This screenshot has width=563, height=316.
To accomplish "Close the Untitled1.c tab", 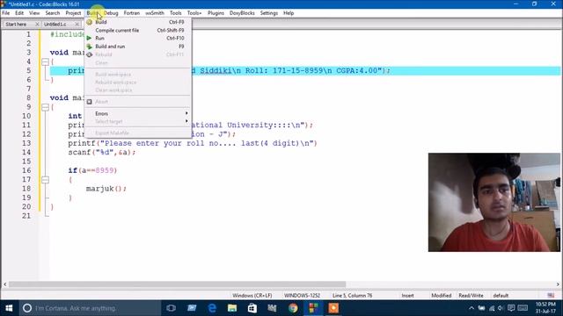I will pyautogui.click(x=77, y=25).
